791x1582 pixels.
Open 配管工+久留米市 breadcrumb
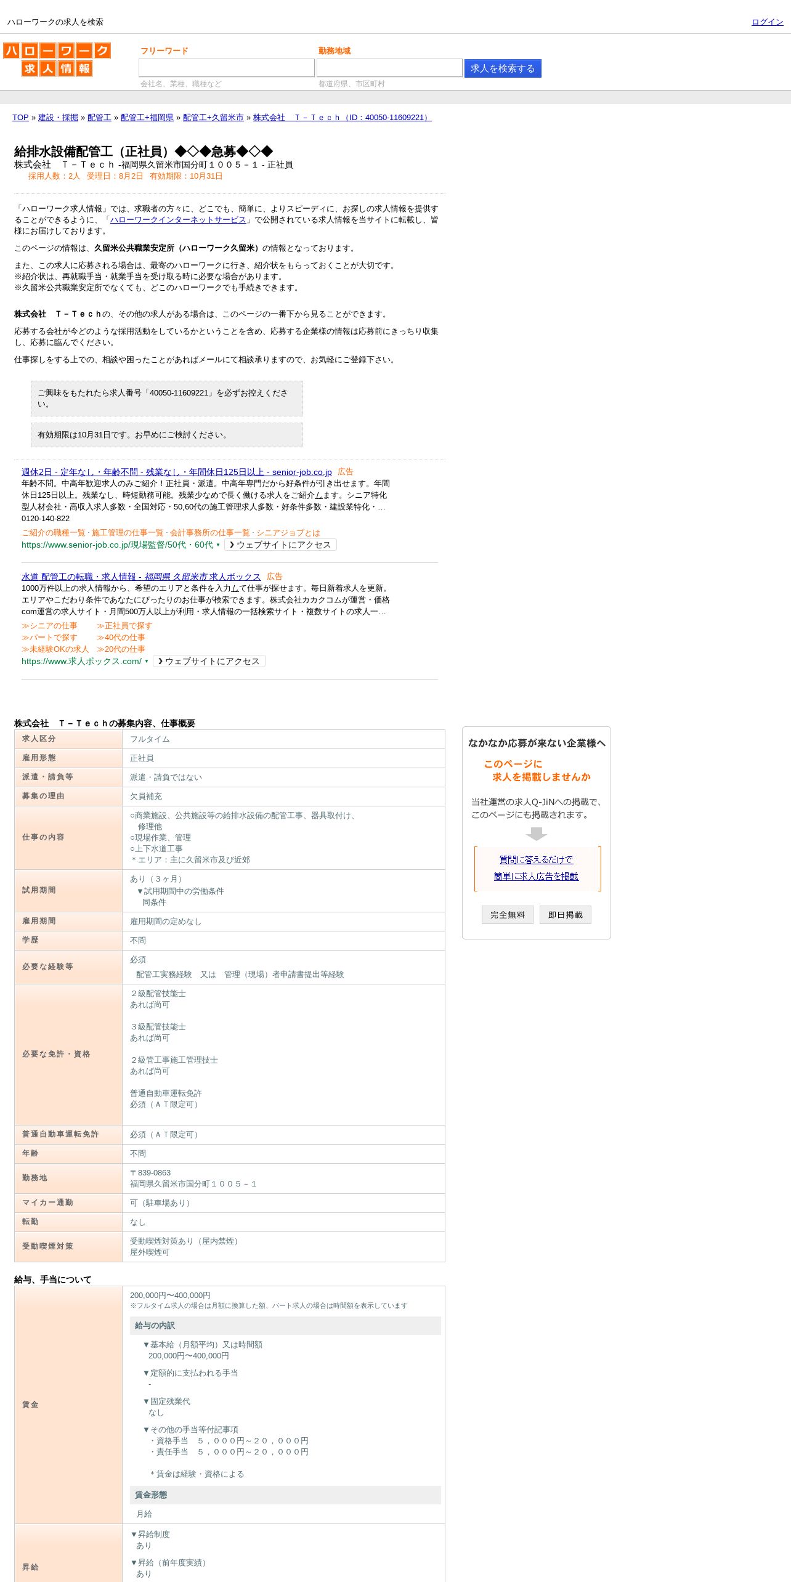213,118
